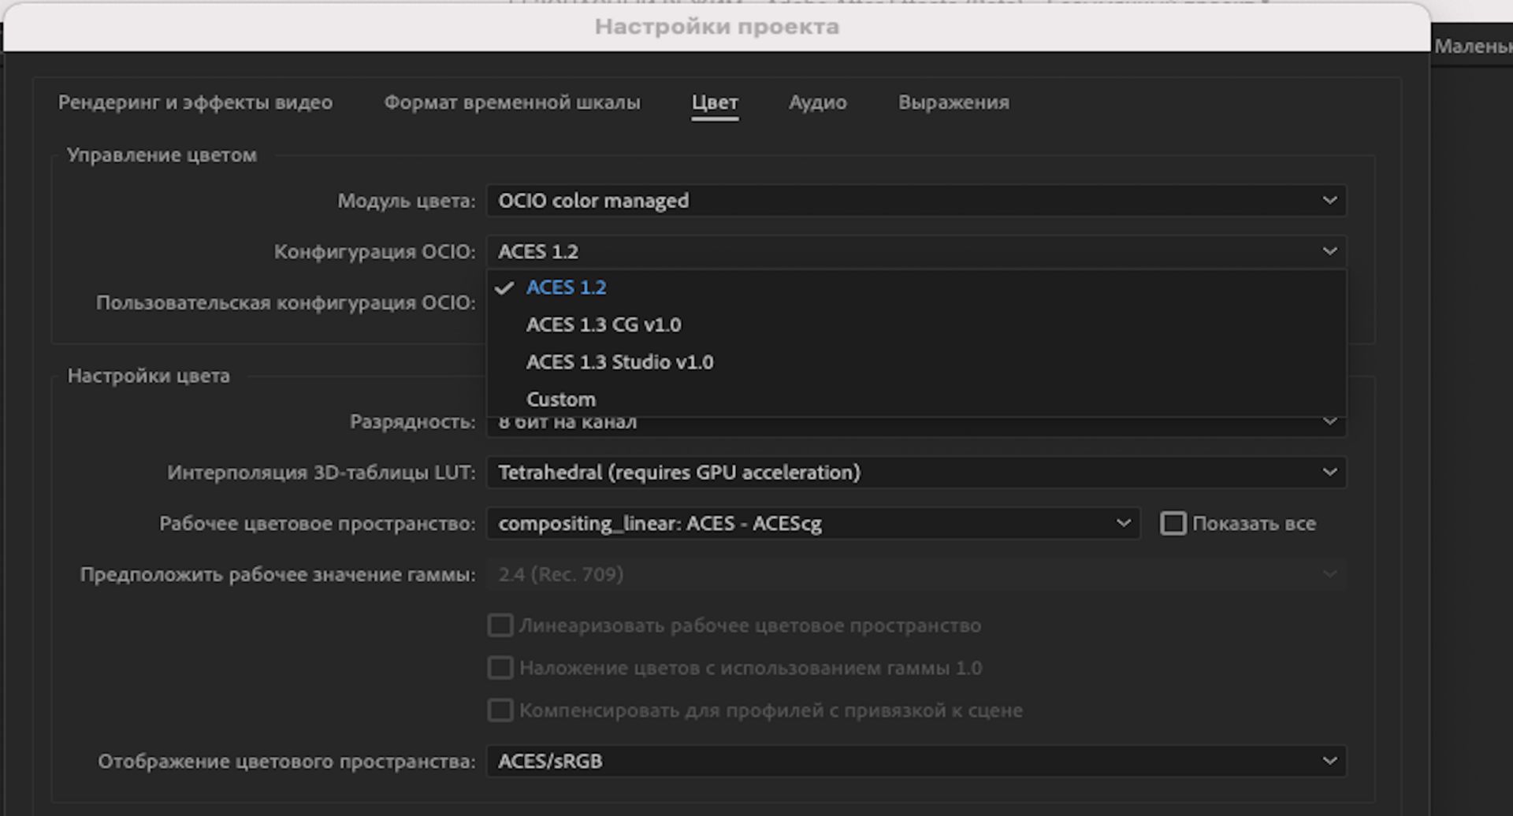The image size is (1513, 816).
Task: Enable Компенсировать для профилей с привязкой к сцене
Action: pyautogui.click(x=500, y=710)
